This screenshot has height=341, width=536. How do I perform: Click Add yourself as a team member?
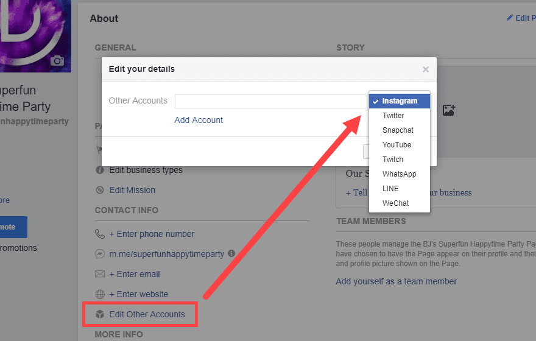pyautogui.click(x=396, y=281)
